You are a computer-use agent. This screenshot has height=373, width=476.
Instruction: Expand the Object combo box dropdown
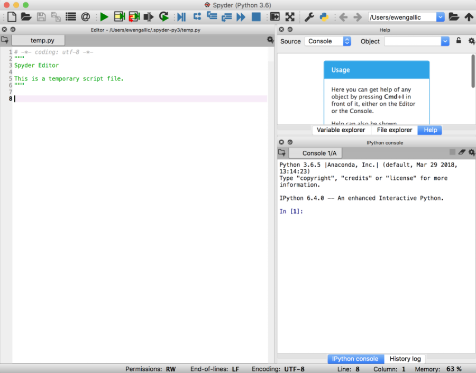point(445,41)
